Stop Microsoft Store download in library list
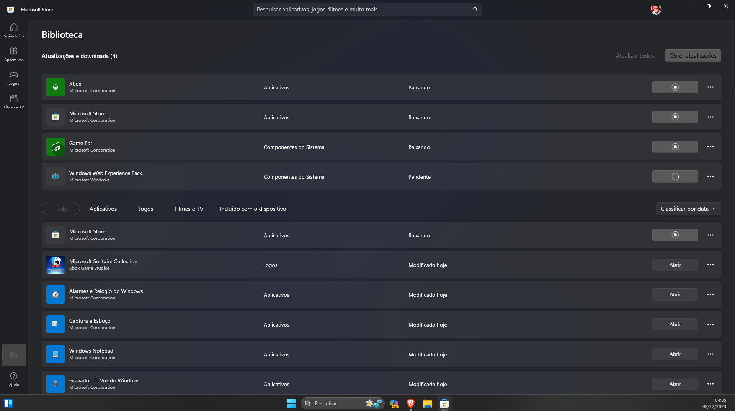 tap(675, 235)
